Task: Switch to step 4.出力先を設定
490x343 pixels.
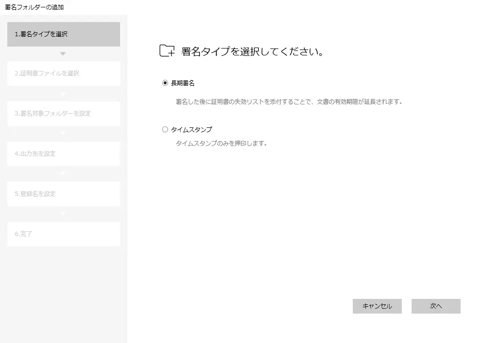Action: [64, 154]
